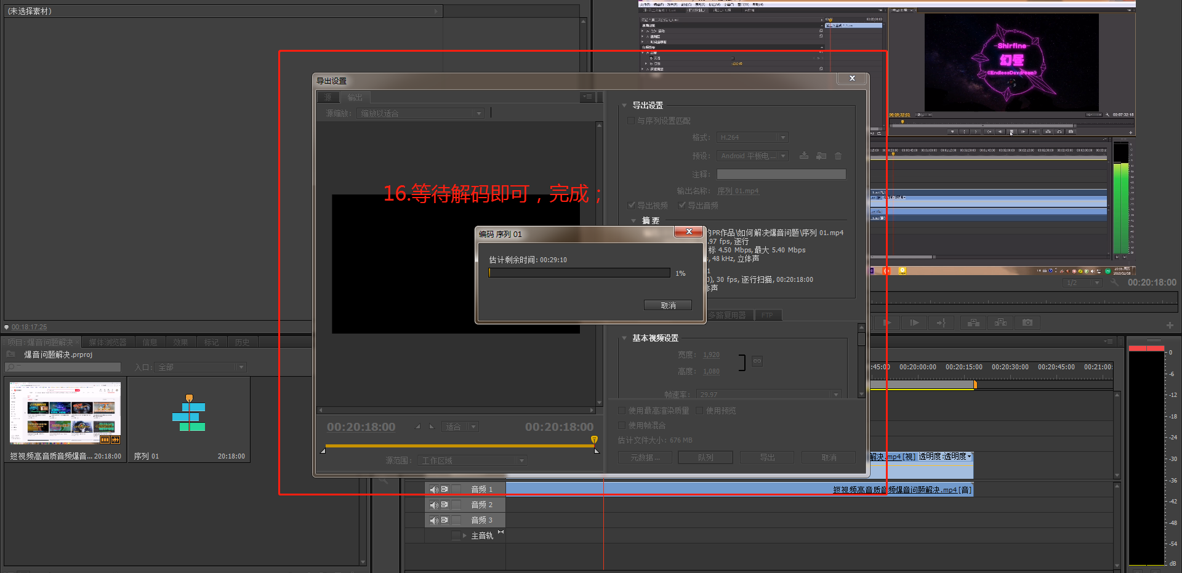Switch to the 信息 tab
The height and width of the screenshot is (573, 1182).
[150, 342]
